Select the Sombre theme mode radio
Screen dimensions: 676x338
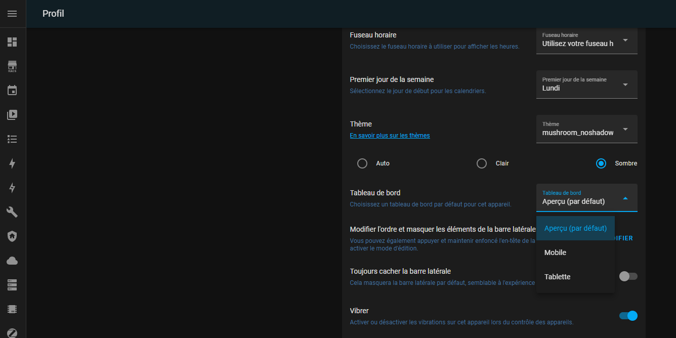pyautogui.click(x=601, y=163)
